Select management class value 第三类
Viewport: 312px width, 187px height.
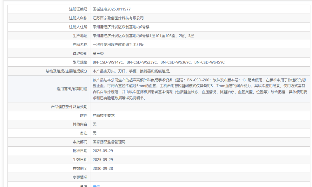tap(98, 53)
